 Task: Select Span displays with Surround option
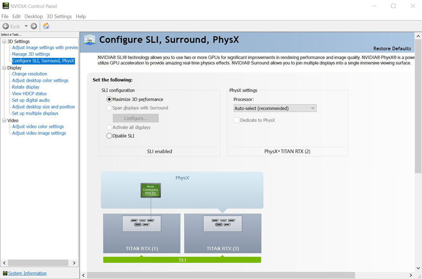click(x=109, y=108)
